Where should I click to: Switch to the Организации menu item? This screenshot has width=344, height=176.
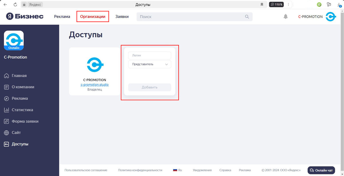pyautogui.click(x=93, y=16)
